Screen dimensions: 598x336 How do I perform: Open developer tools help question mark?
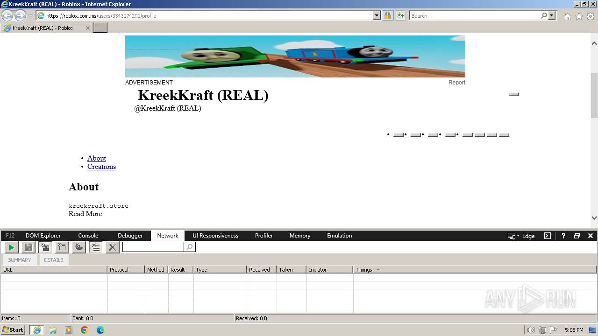563,236
